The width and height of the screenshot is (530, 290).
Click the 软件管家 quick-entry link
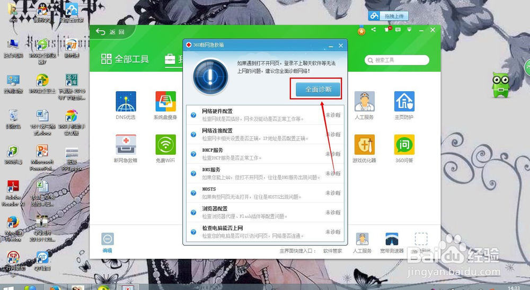click(333, 251)
